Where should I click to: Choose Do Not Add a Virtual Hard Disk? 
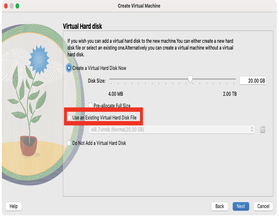96,143
